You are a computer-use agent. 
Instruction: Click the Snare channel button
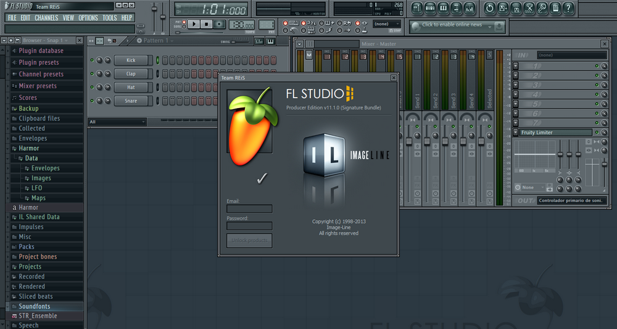[131, 101]
